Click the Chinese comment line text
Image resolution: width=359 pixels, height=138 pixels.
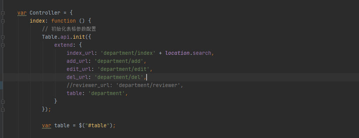(69, 29)
